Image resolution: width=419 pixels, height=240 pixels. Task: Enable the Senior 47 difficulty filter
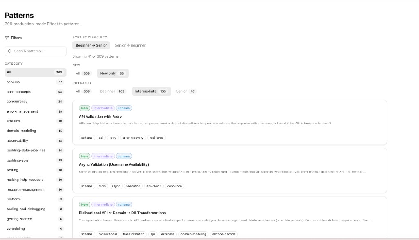tap(187, 91)
